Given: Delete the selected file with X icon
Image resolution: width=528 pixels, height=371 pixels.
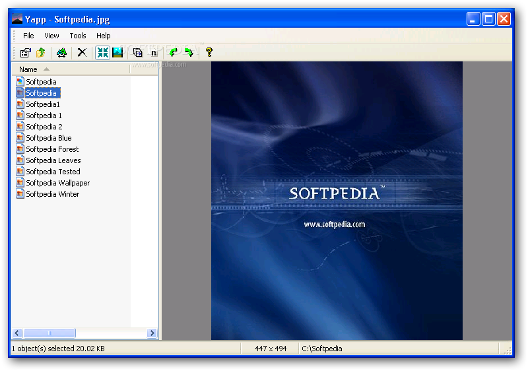Looking at the screenshot, I should 82,53.
